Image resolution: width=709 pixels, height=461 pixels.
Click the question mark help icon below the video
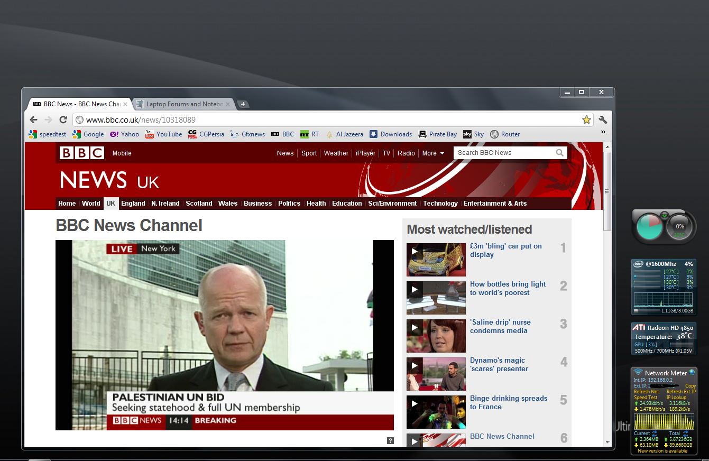[x=390, y=440]
